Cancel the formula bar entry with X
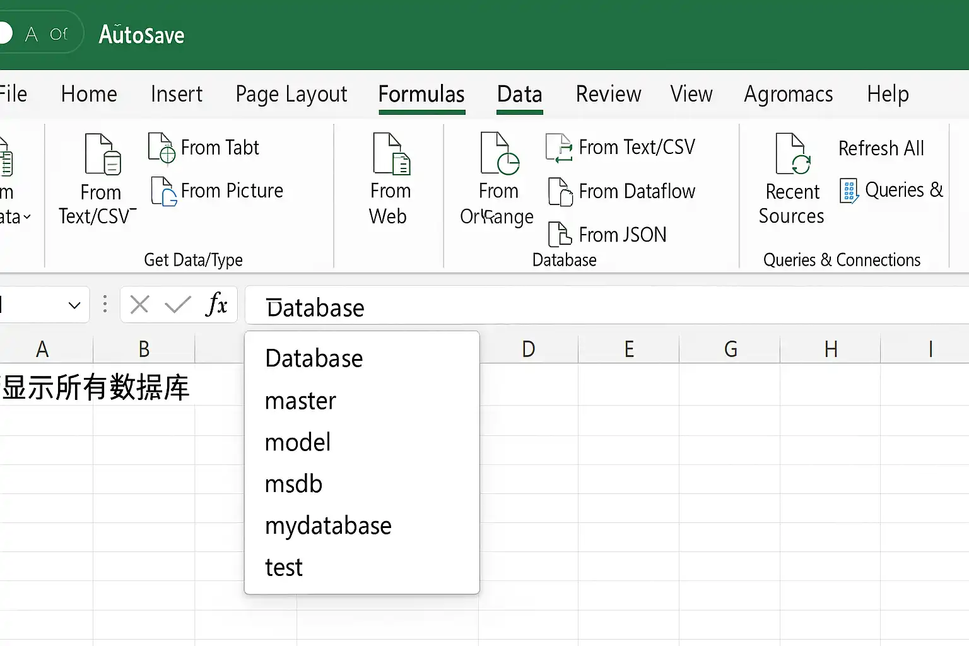Screen dimensions: 969x646 [139, 305]
